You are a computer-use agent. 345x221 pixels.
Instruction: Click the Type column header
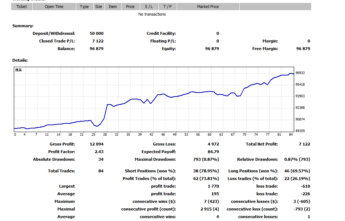(x=84, y=7)
